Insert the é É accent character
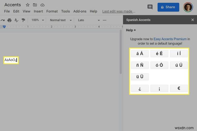Screen dimensions: 197x131 tap(159, 54)
